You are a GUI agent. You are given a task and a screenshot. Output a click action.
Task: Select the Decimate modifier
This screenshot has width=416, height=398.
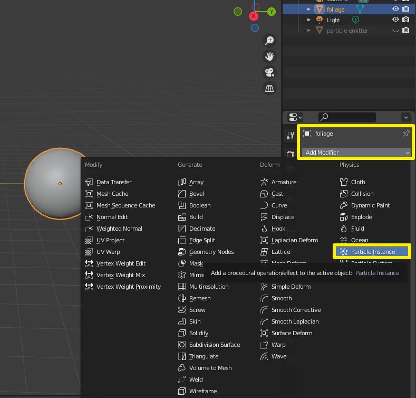point(197,229)
